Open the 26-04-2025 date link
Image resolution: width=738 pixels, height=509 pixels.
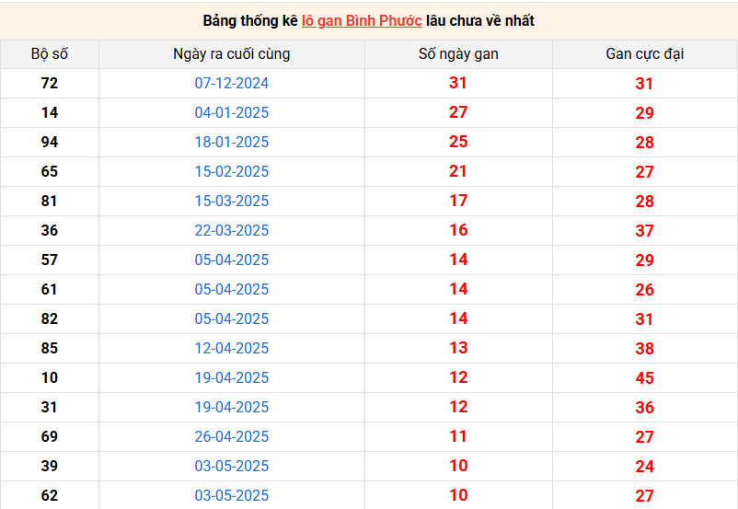[x=232, y=436]
